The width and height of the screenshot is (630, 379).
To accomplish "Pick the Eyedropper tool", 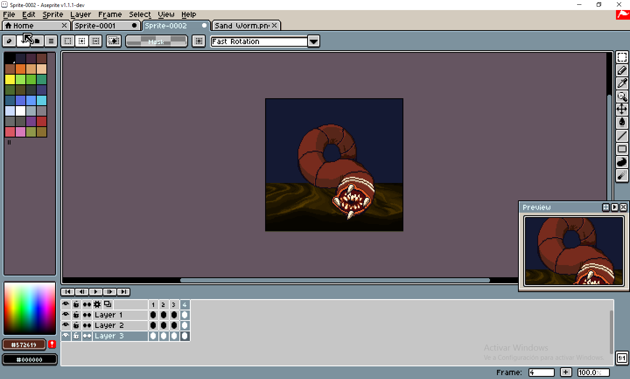I will tap(622, 83).
